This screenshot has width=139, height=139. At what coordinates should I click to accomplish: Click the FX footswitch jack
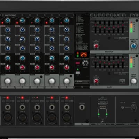click(82, 107)
